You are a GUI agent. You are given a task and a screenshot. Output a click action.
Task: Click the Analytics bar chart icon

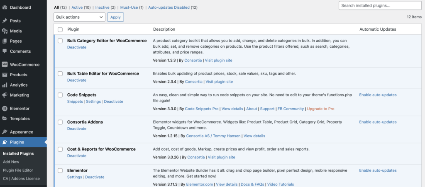5,85
